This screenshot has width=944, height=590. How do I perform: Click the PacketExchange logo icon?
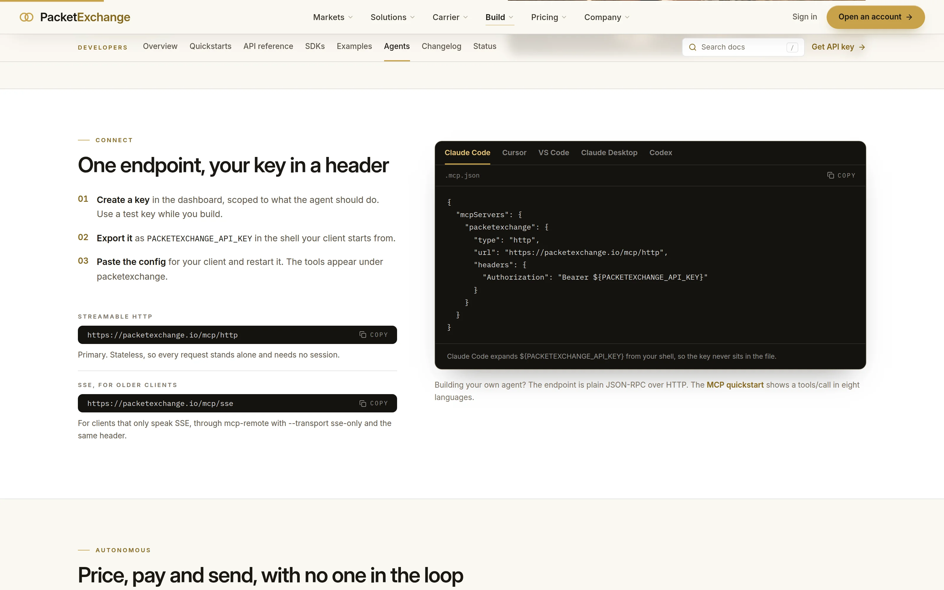[x=27, y=17]
